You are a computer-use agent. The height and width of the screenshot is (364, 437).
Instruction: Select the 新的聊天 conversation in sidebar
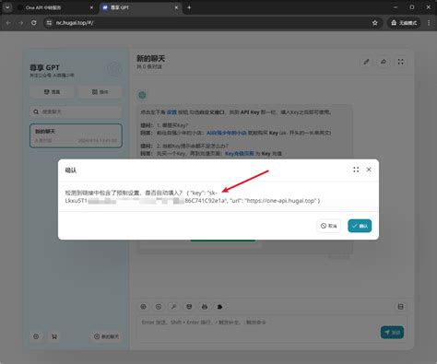click(76, 135)
